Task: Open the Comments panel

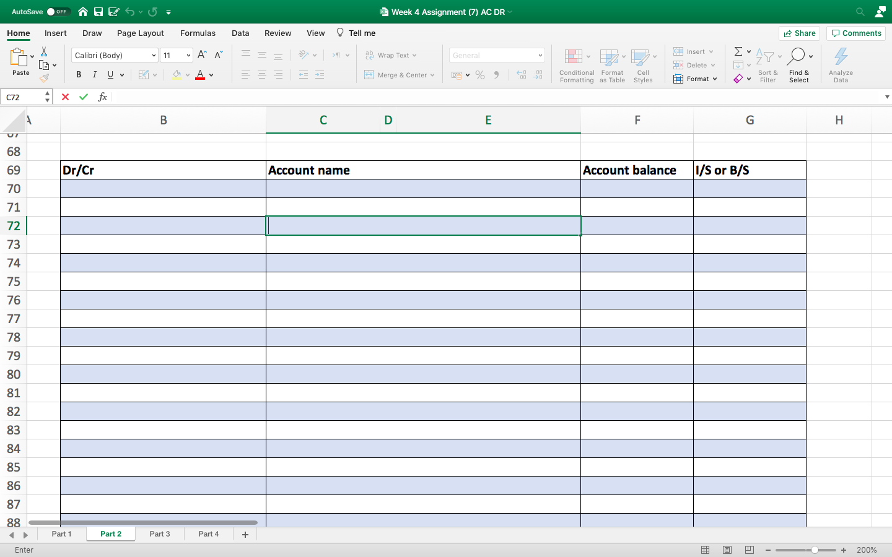Action: [x=855, y=33]
